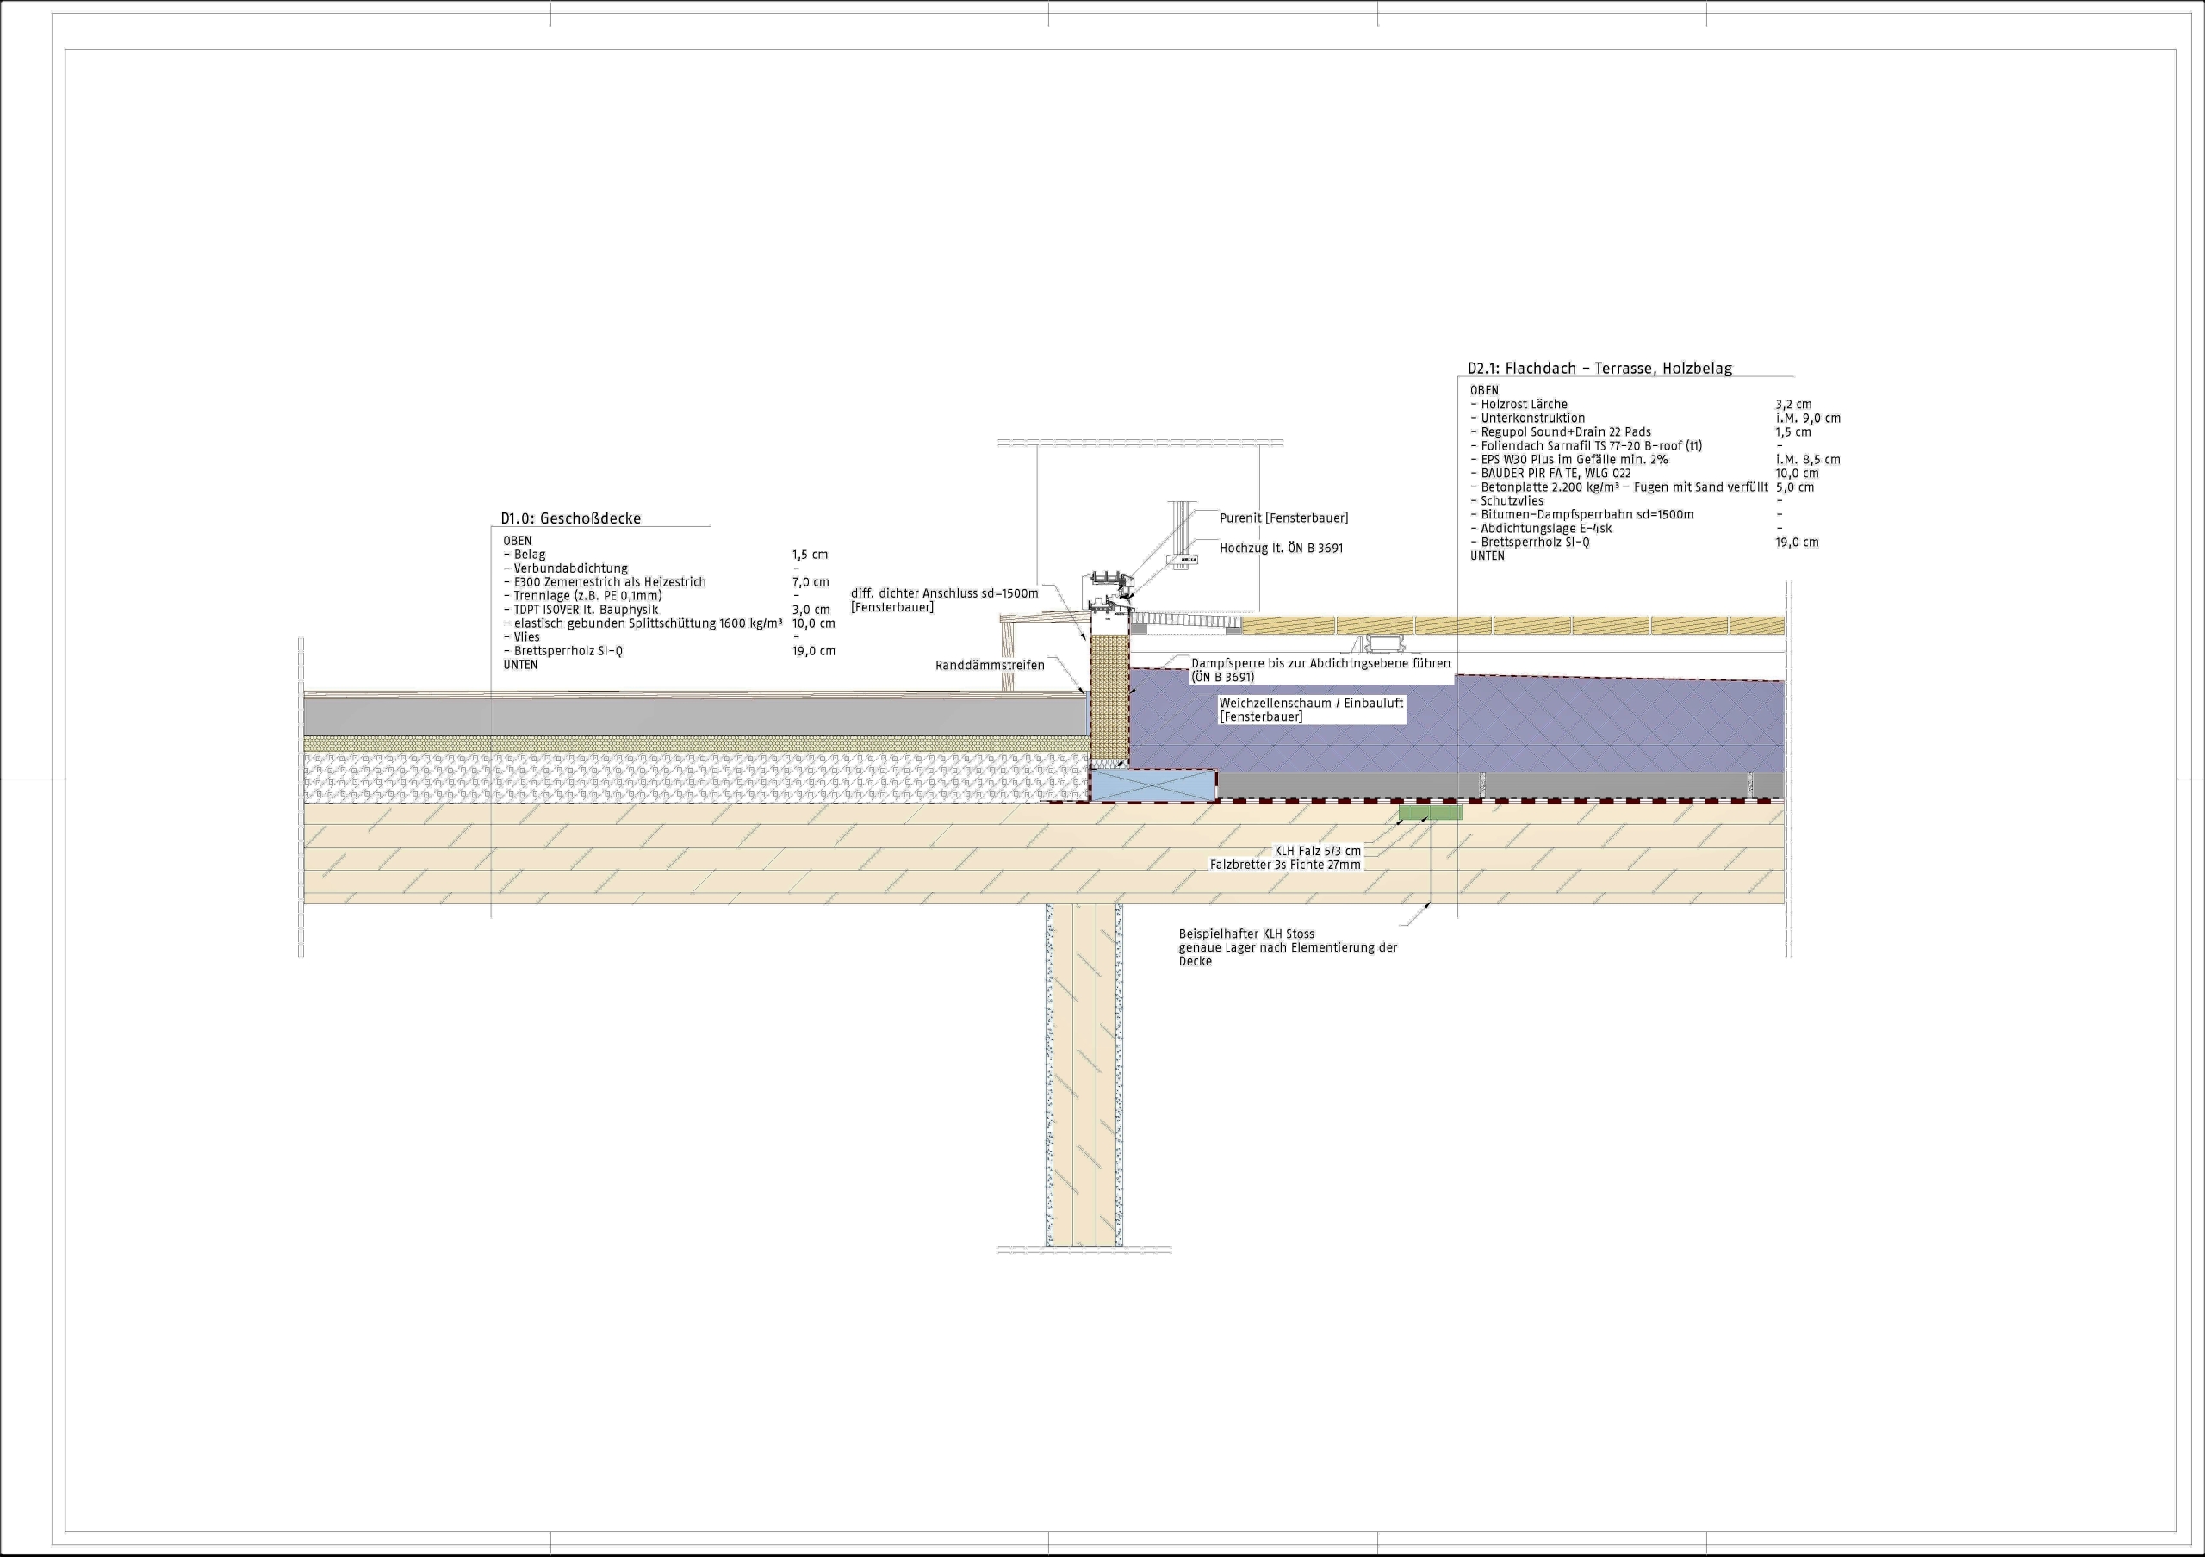
Task: Click 'Brettsperrholz SI-Q' in the D1.0 list
Action: [568, 651]
